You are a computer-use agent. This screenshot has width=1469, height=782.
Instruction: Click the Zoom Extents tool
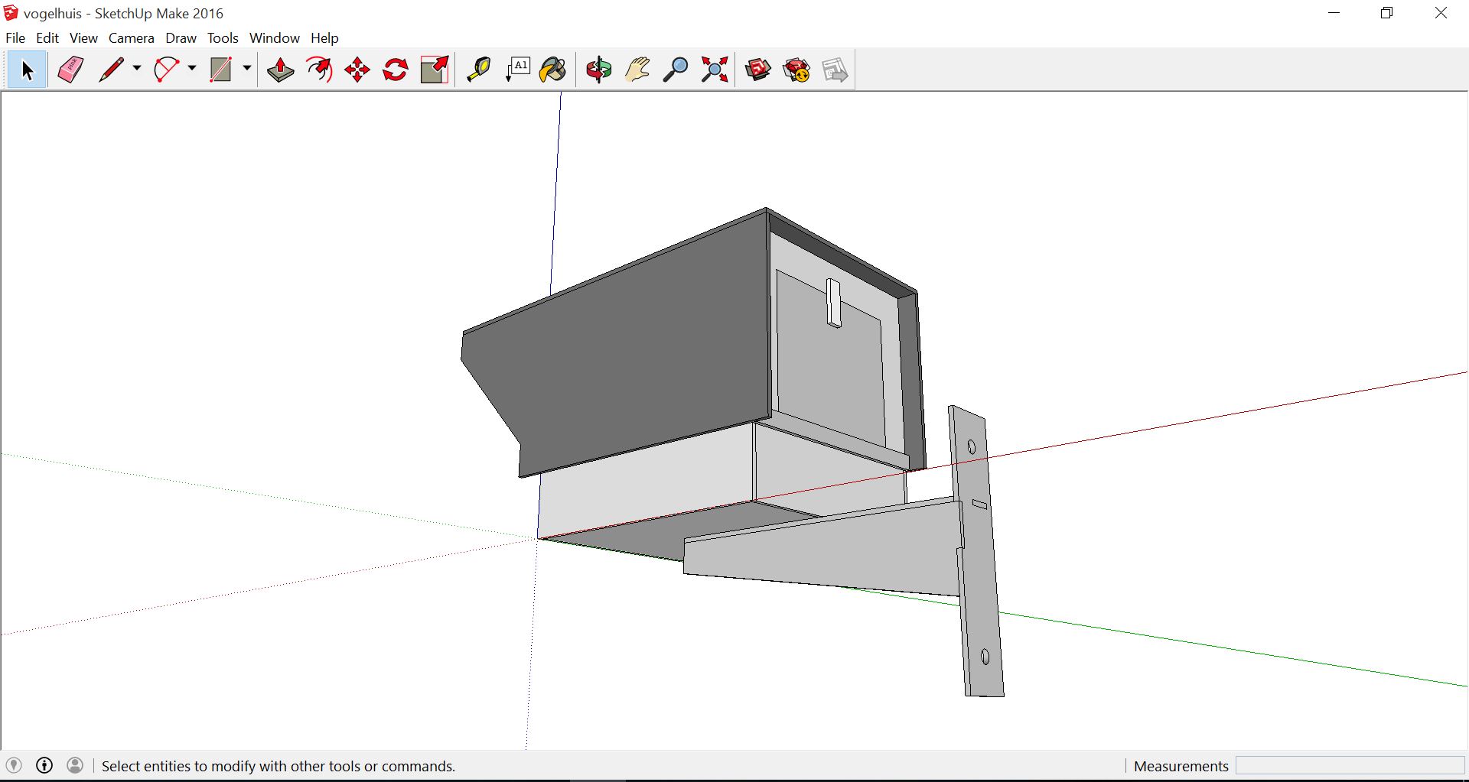pyautogui.click(x=715, y=70)
